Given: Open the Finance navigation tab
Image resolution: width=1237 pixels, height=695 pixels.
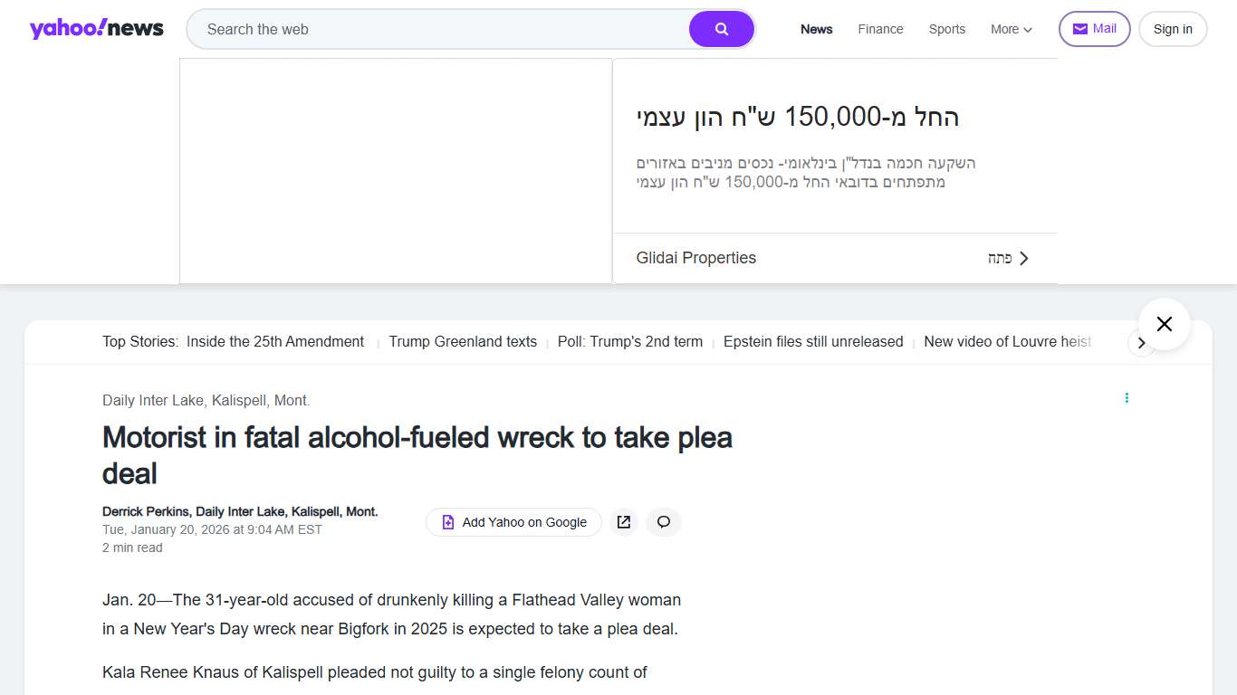Looking at the screenshot, I should click(x=880, y=29).
